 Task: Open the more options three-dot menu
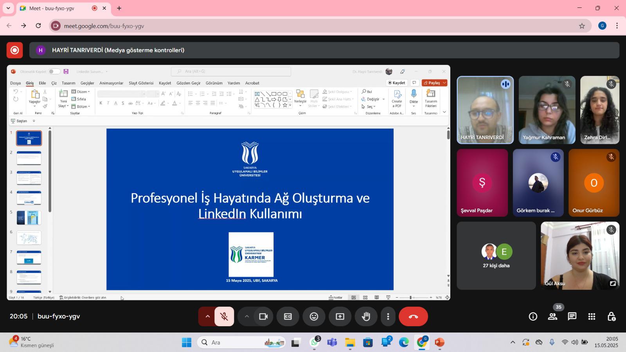click(388, 316)
